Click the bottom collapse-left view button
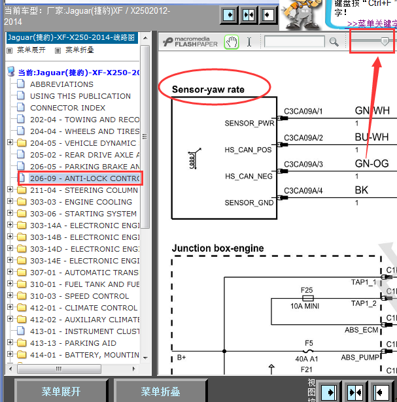 click(x=381, y=392)
